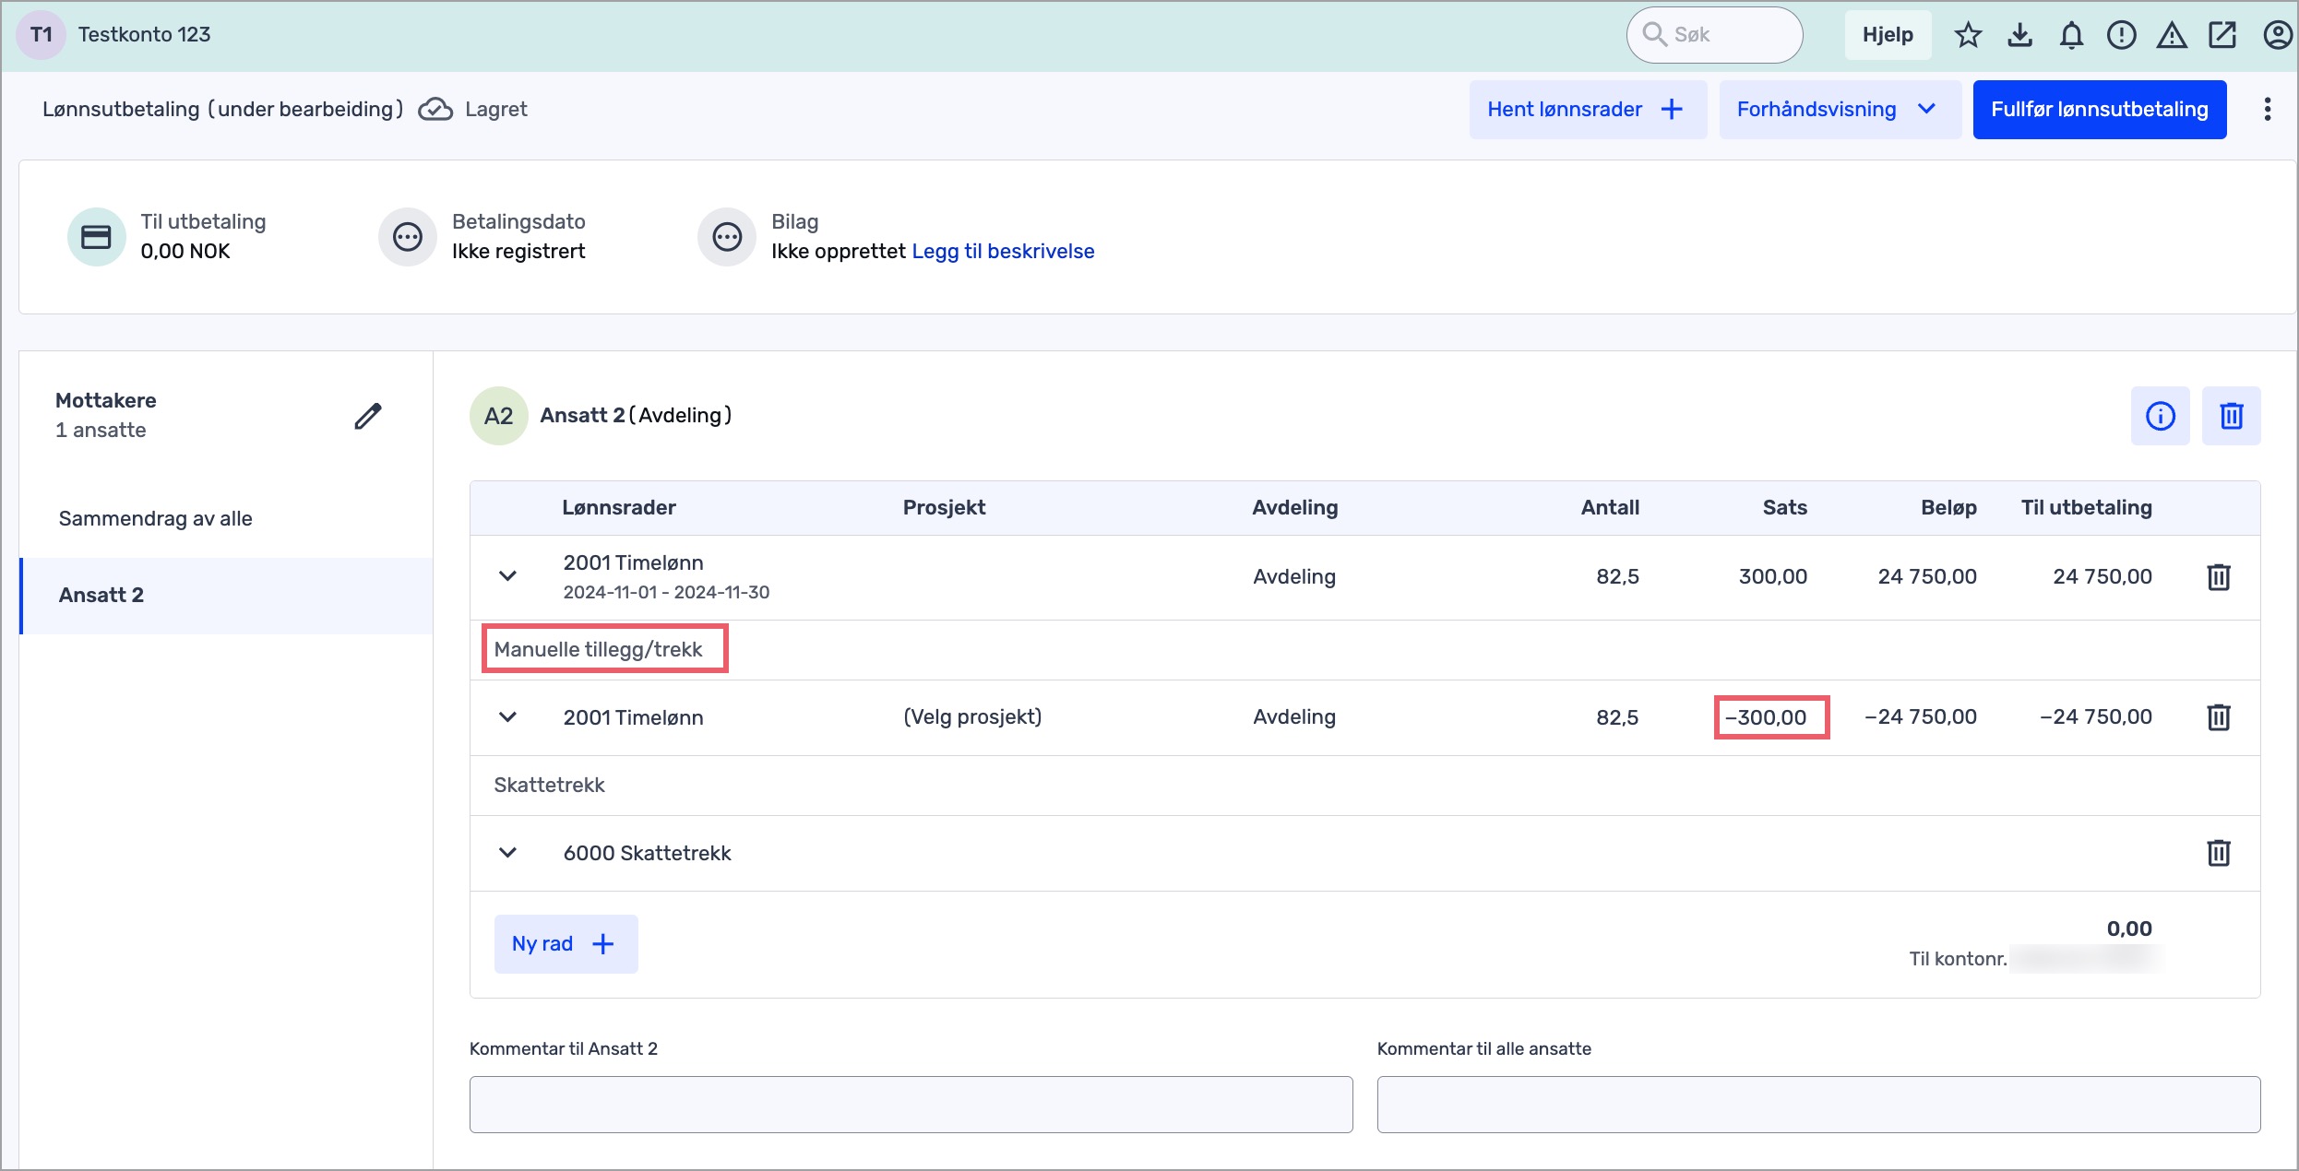The height and width of the screenshot is (1171, 2299).
Task: Open external link icon in top bar
Action: click(2222, 35)
